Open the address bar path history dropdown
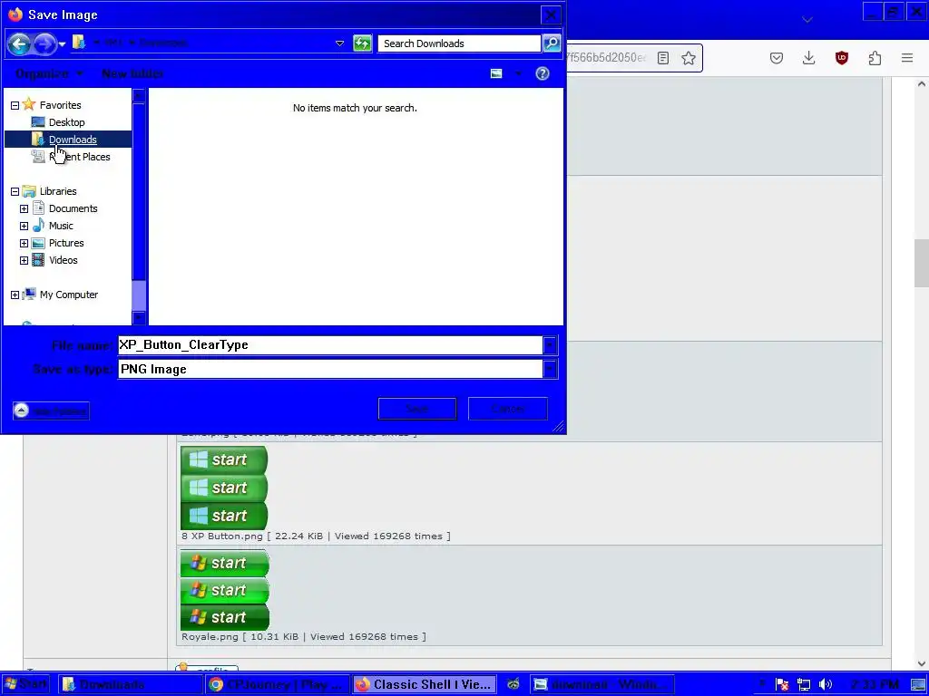This screenshot has width=929, height=696. [339, 43]
